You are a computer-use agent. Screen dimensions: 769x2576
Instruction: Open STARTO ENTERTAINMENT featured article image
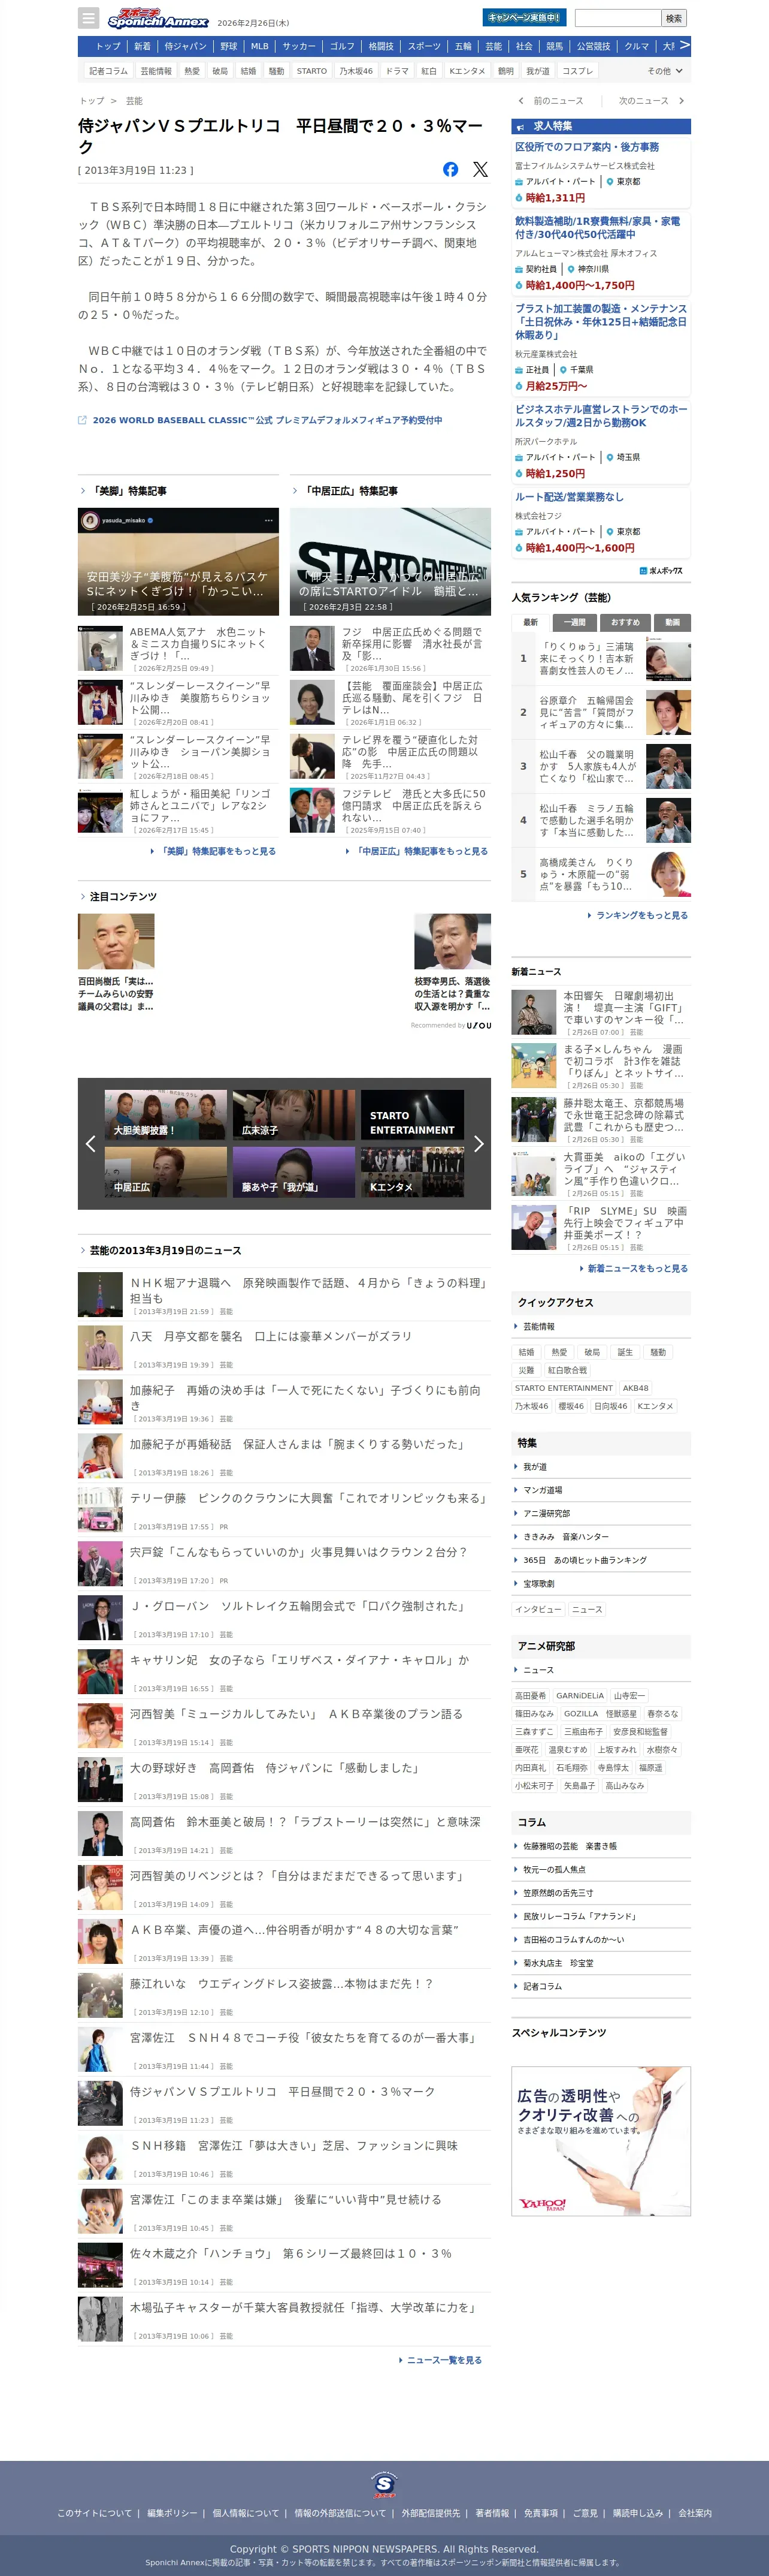390,561
